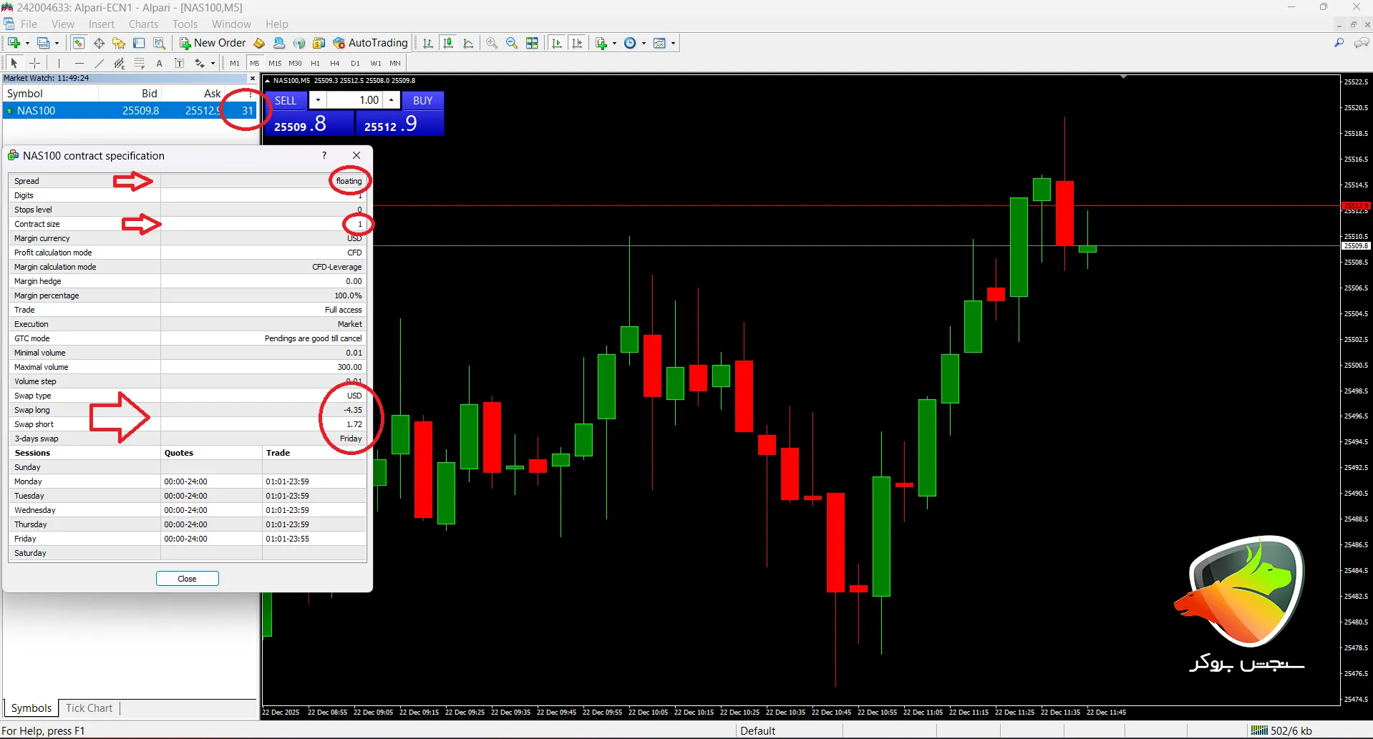Viewport: 1373px width, 739px height.
Task: Select the Fibonacci retracement tool
Action: (x=140, y=63)
